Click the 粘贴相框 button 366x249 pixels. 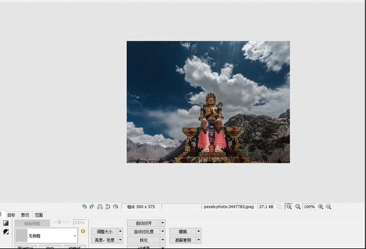(32, 223)
